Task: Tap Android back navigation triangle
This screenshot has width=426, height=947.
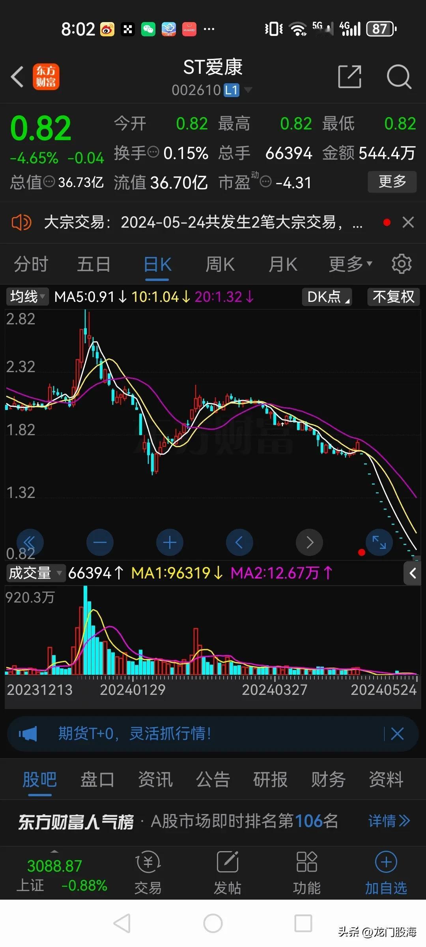Action: (x=122, y=924)
